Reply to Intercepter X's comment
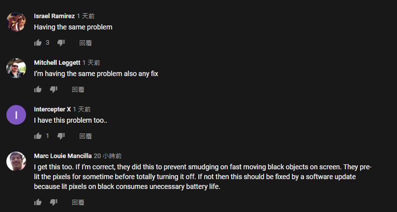Viewport: 397px width, 212px height. 85,136
